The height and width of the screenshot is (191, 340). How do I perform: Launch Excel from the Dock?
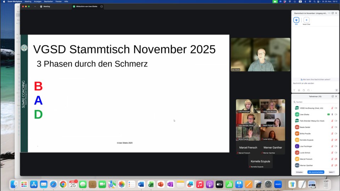coord(151,185)
